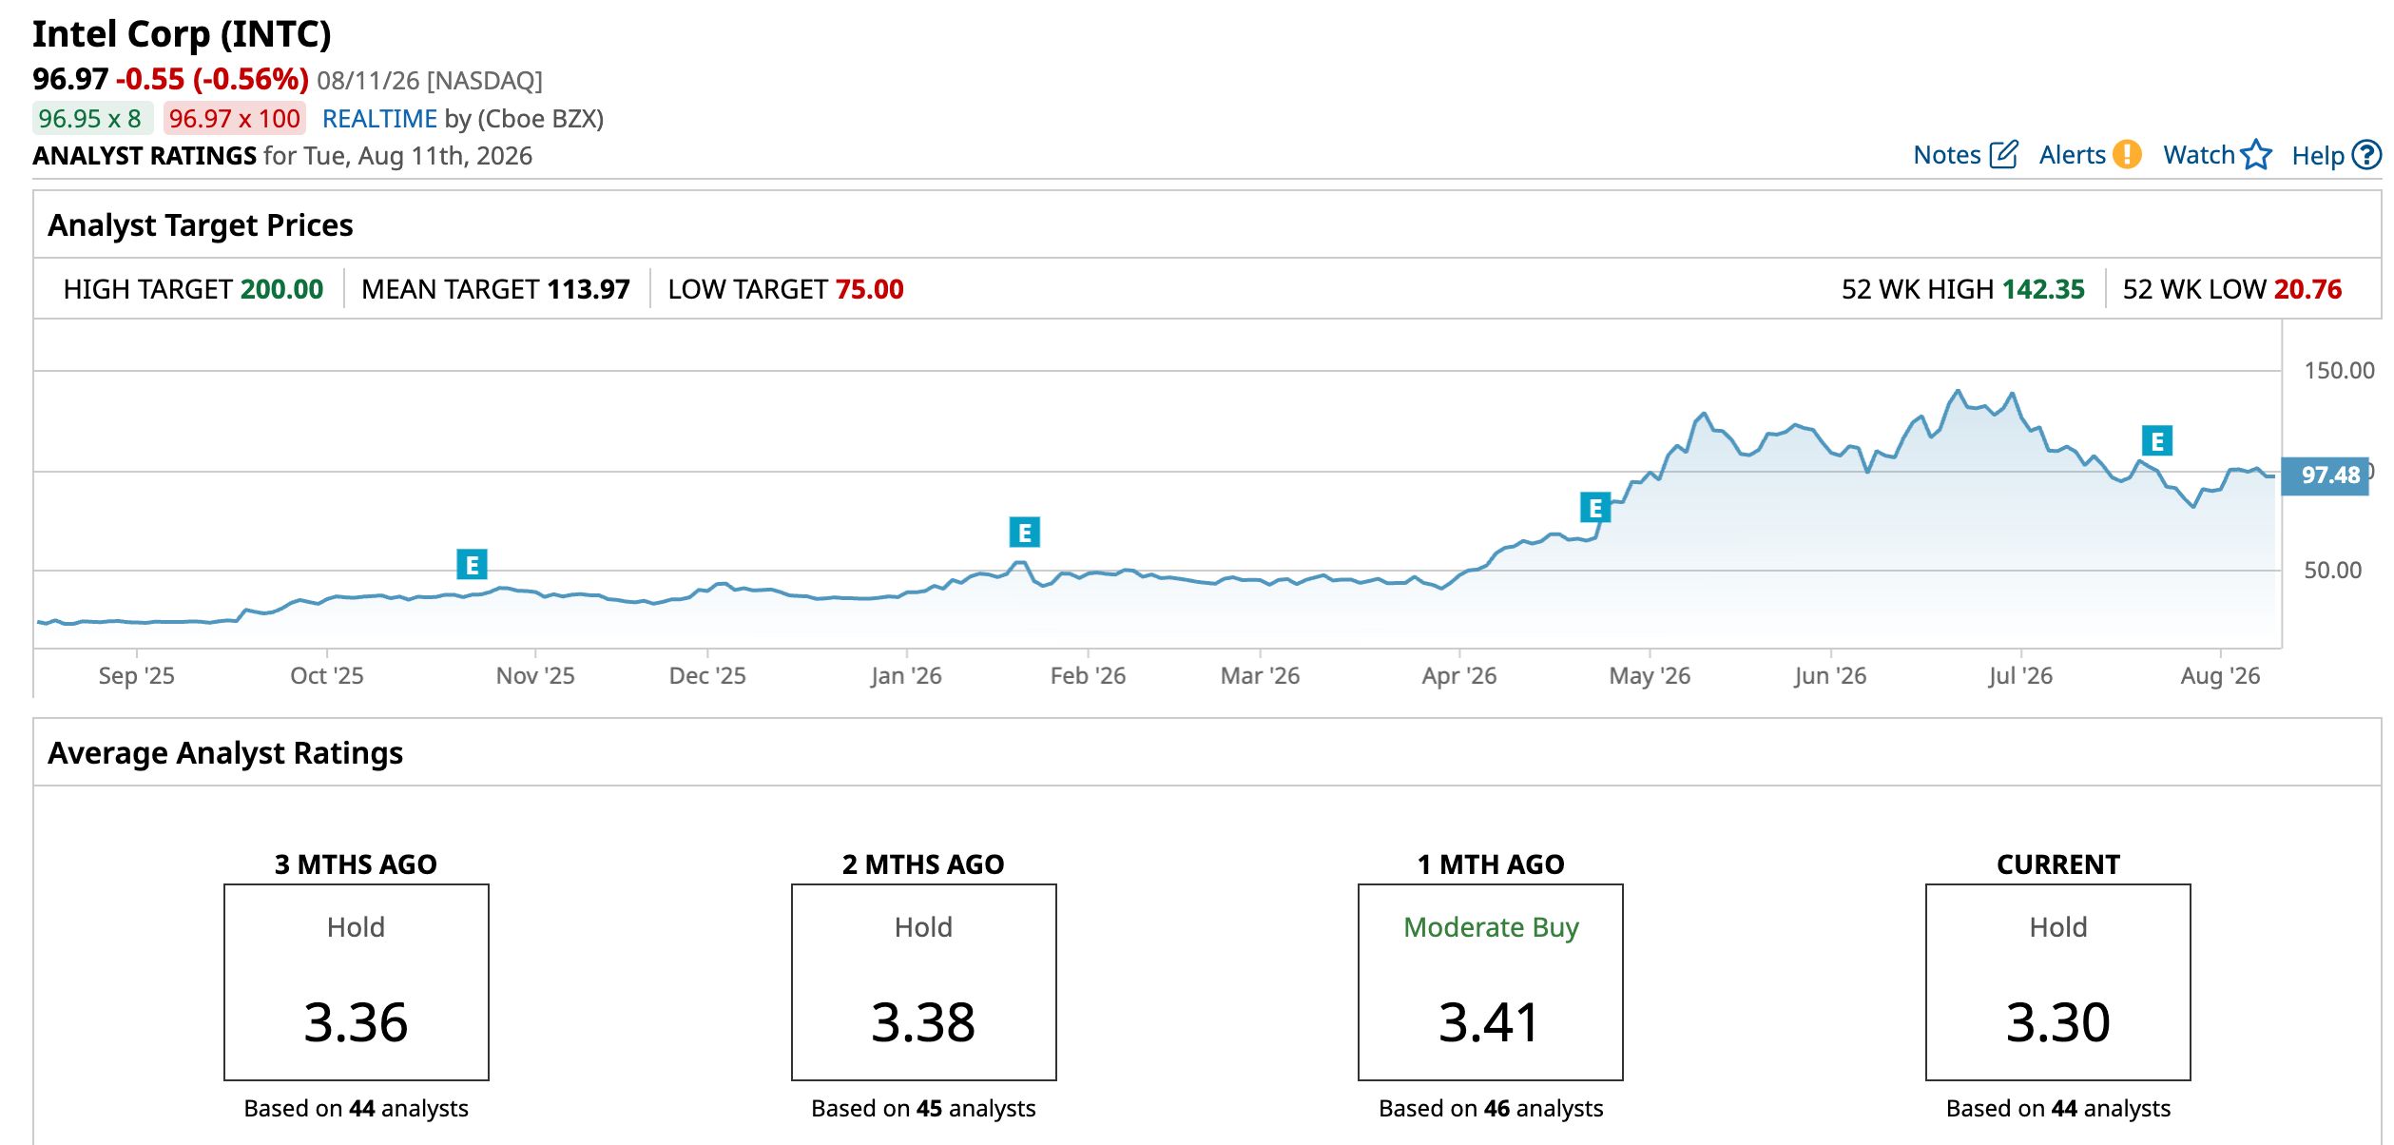Click the Average Analyst Ratings heading

click(225, 753)
